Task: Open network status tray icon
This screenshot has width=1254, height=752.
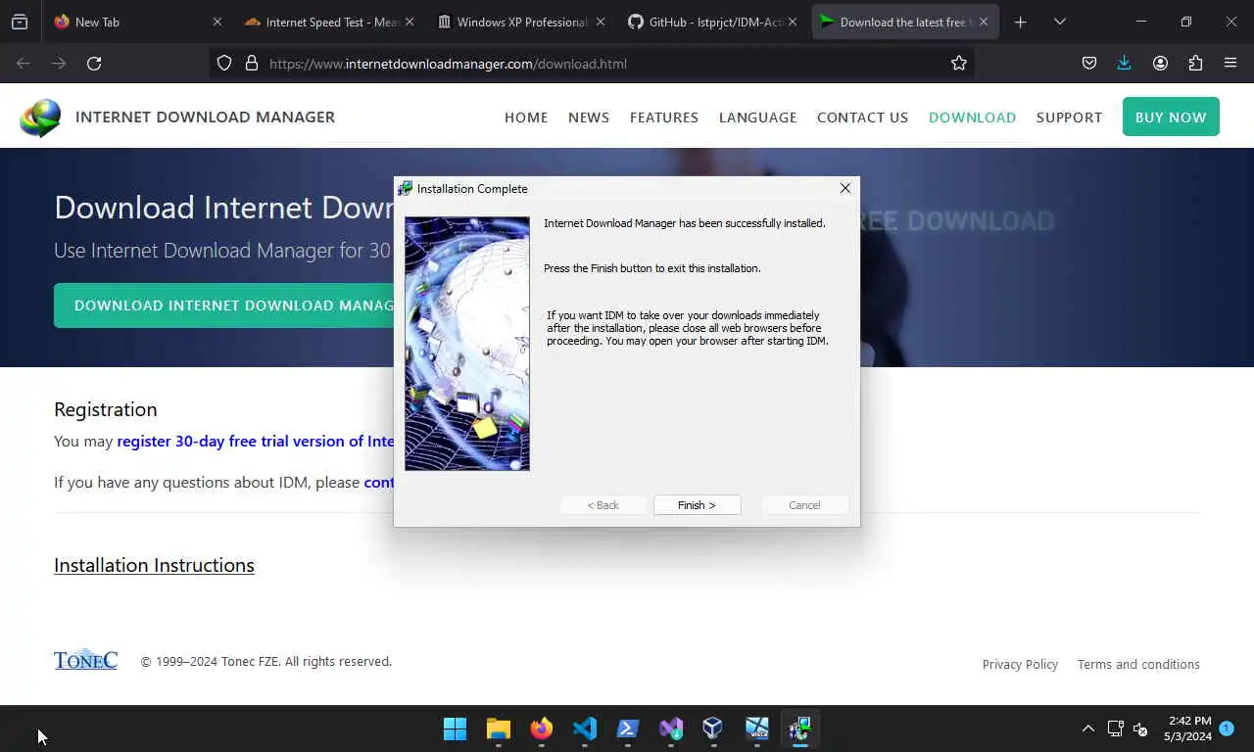Action: coord(1115,728)
